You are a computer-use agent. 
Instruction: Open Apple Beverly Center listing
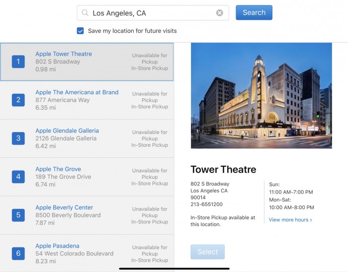(x=64, y=207)
